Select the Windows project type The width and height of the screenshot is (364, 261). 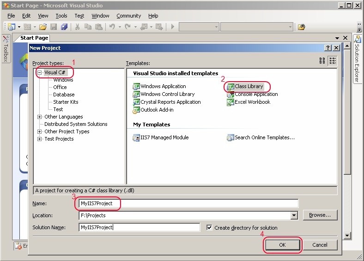[x=63, y=80]
